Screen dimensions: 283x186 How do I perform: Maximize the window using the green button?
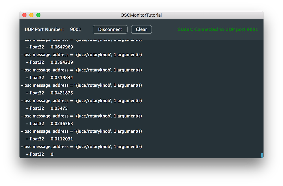38,15
